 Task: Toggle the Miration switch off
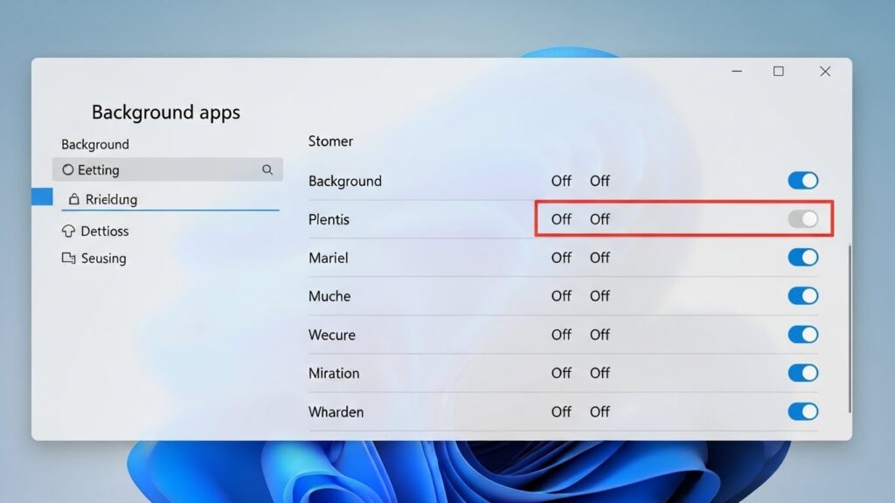[803, 373]
